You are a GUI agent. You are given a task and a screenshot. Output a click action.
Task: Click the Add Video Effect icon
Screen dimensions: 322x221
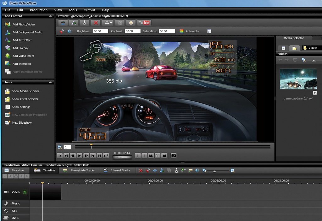point(8,56)
